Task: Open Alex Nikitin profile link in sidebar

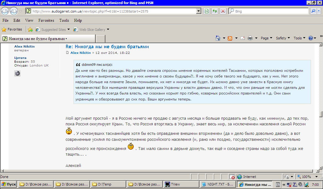Action: [x=24, y=47]
